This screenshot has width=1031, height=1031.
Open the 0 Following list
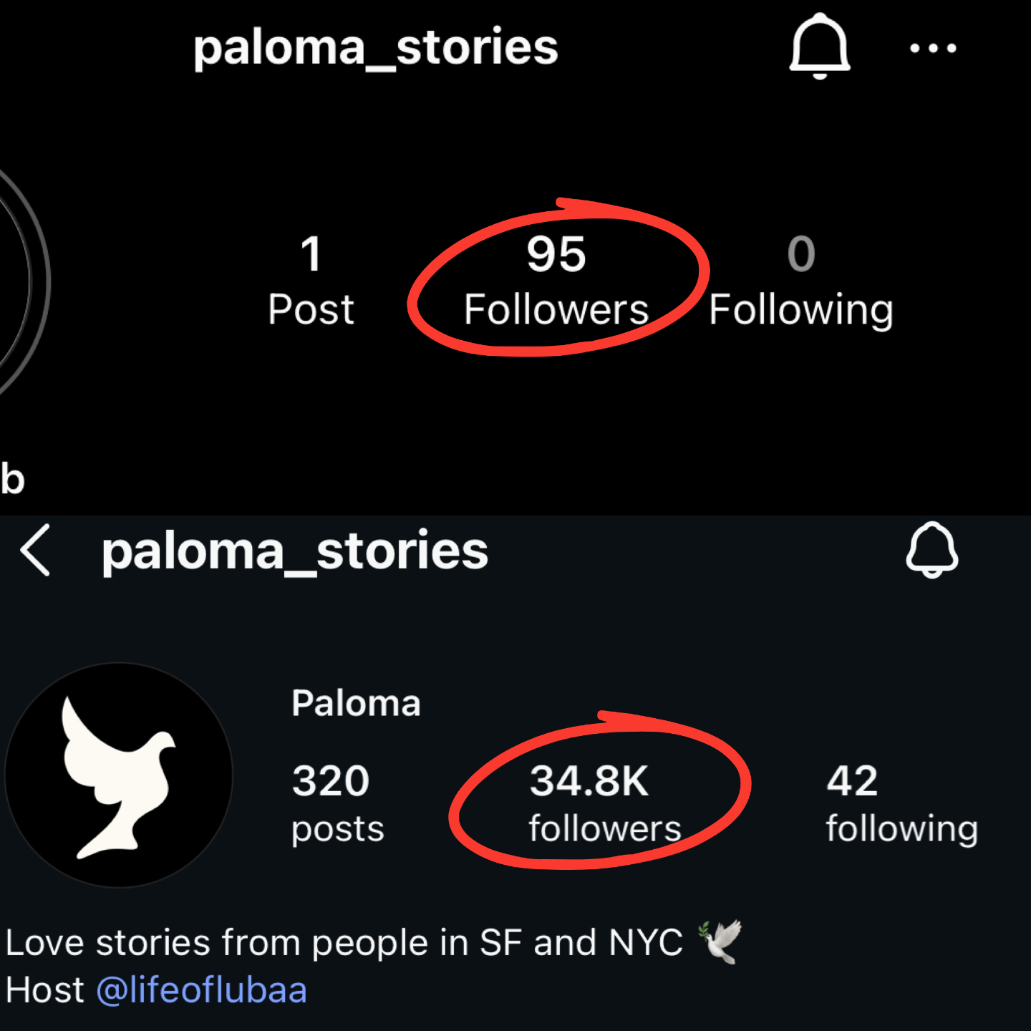(x=801, y=281)
